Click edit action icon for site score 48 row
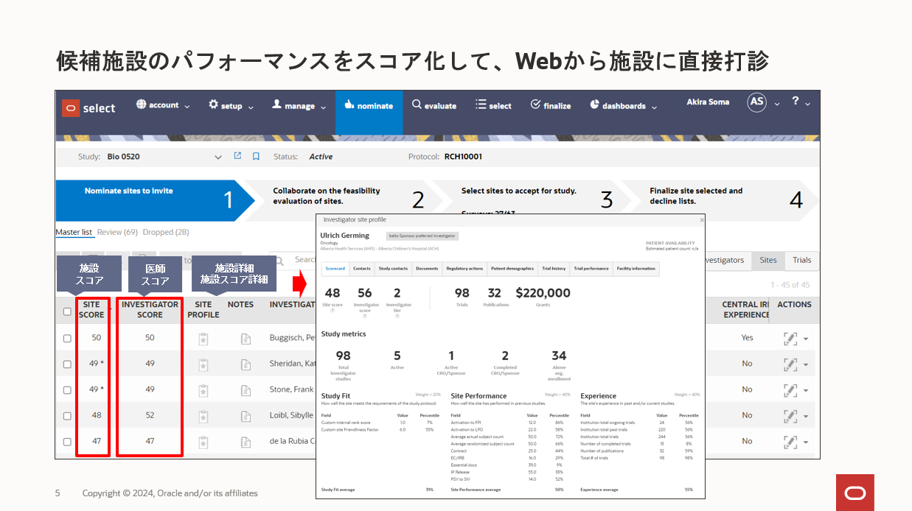This screenshot has height=511, width=912. [x=790, y=415]
